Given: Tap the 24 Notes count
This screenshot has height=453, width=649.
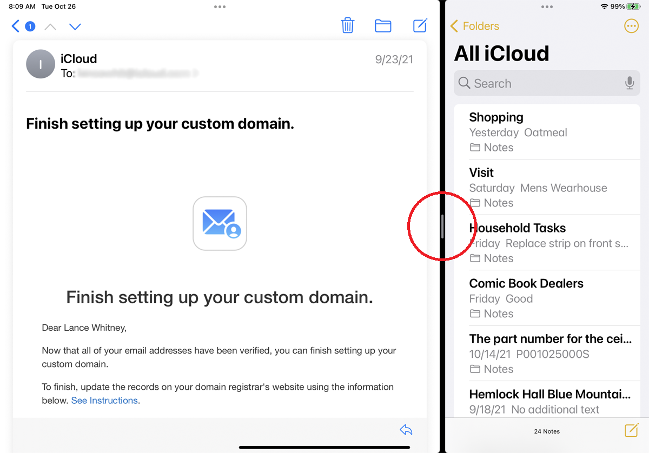Looking at the screenshot, I should (547, 431).
